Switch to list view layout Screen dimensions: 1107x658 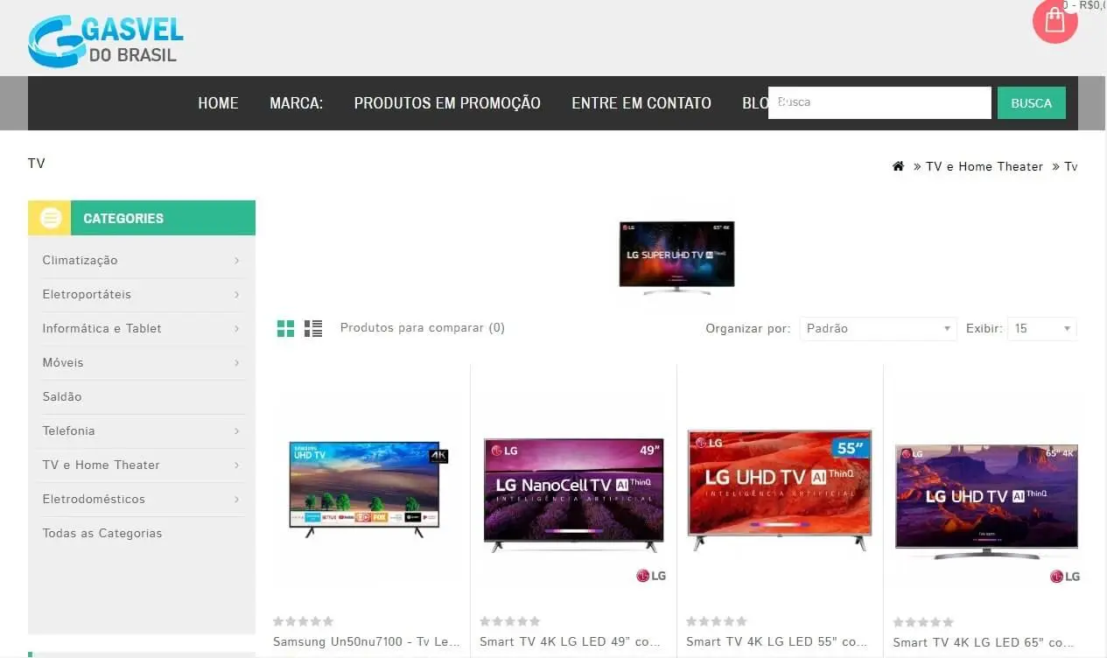[313, 329]
